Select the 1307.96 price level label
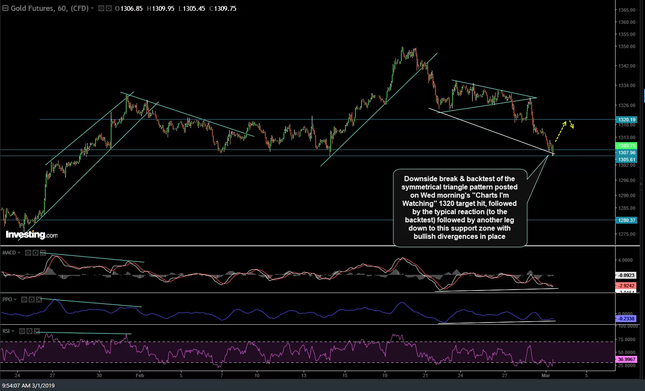This screenshot has width=645, height=391. tap(626, 153)
